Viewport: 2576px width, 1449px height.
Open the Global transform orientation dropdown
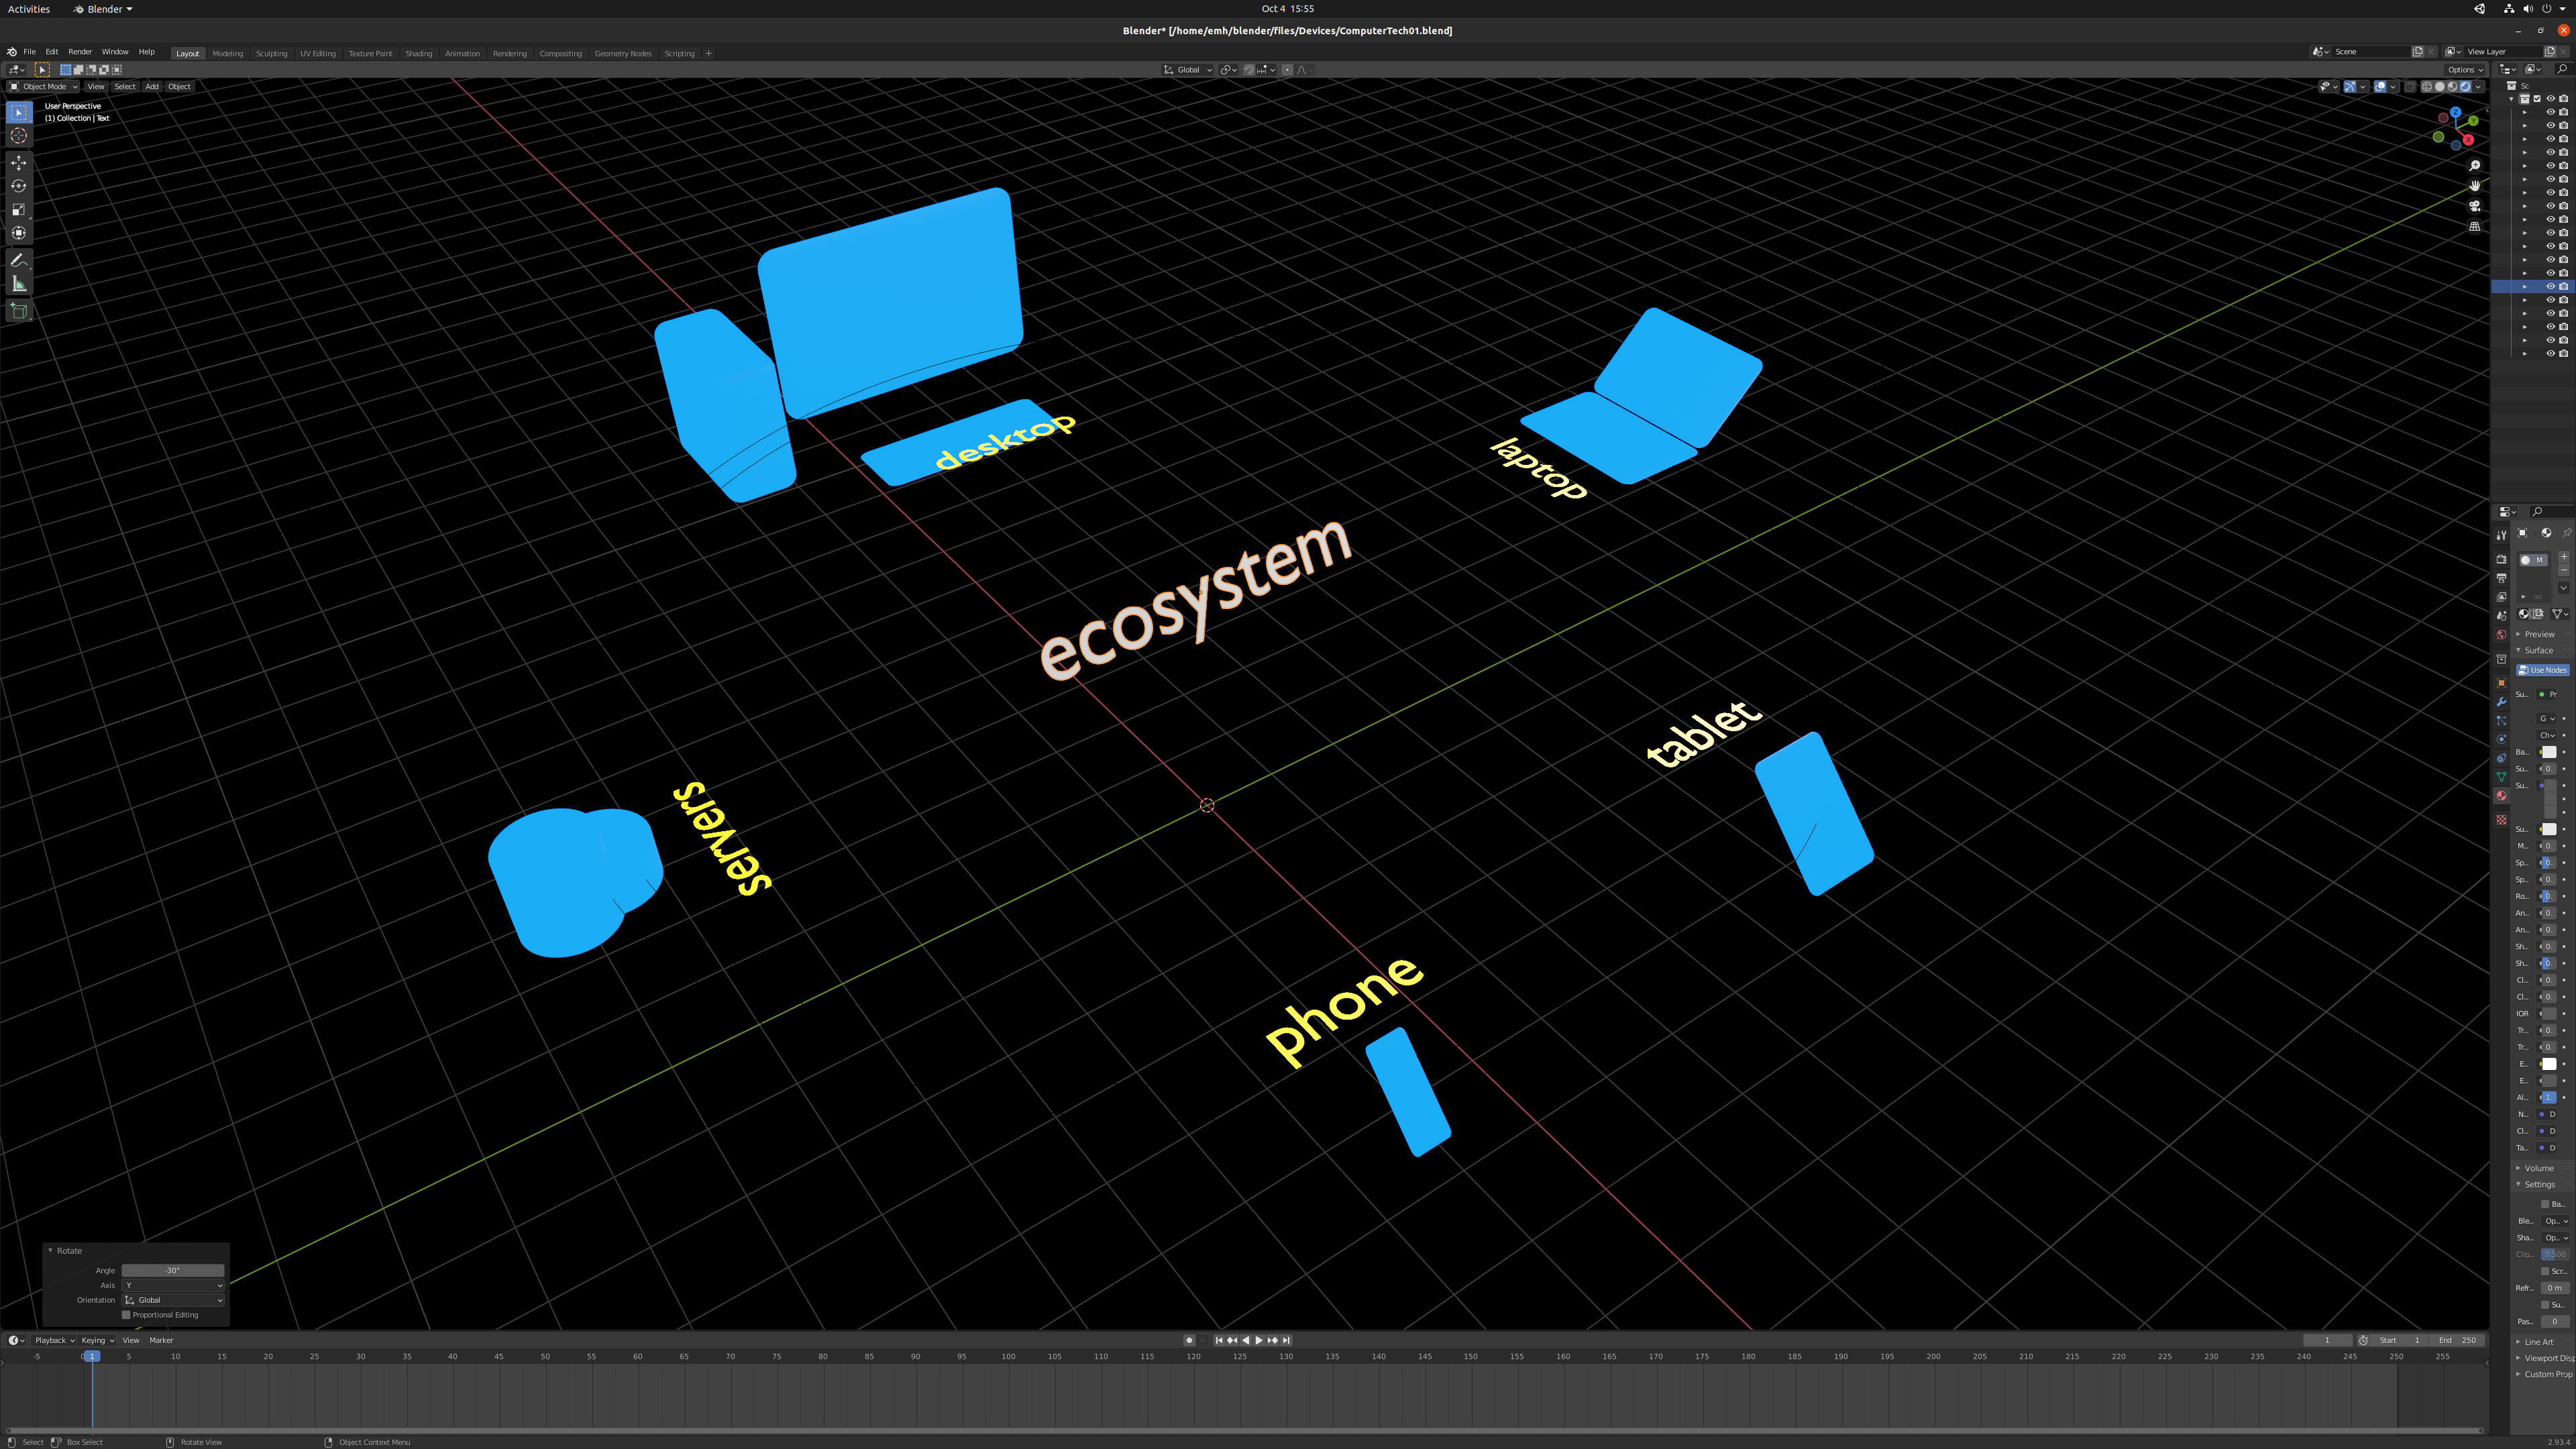(1188, 70)
